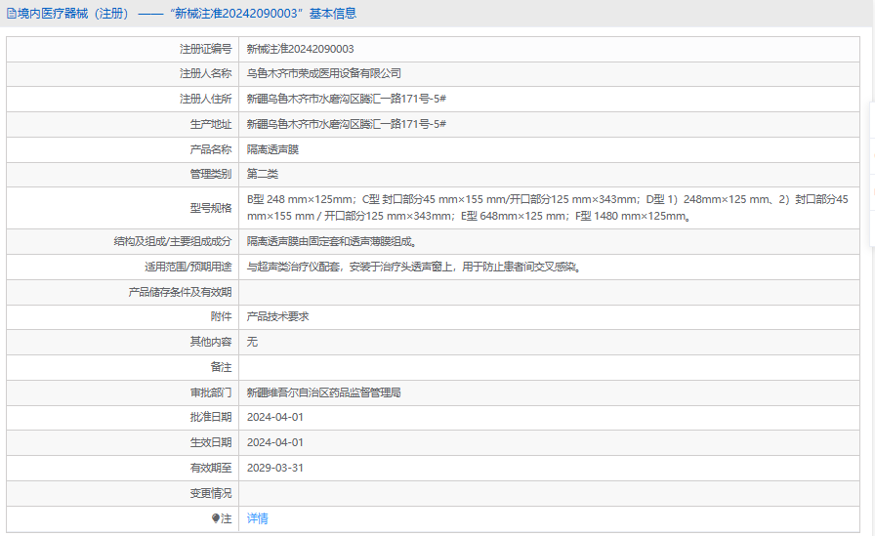Click the 生产地址 row label
This screenshot has height=536, width=875.
point(211,124)
